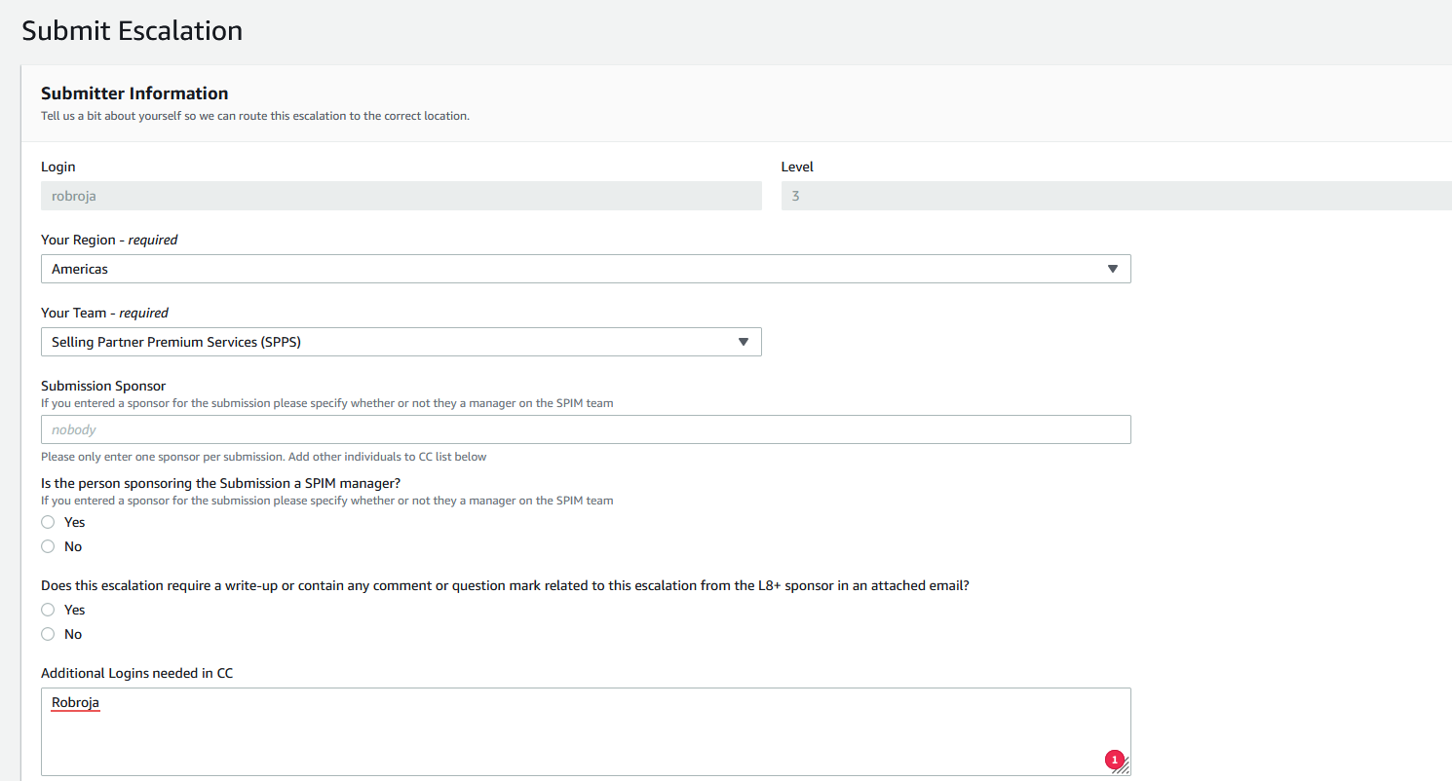This screenshot has width=1452, height=781.
Task: Click the Submitter Information section header
Action: click(x=134, y=93)
